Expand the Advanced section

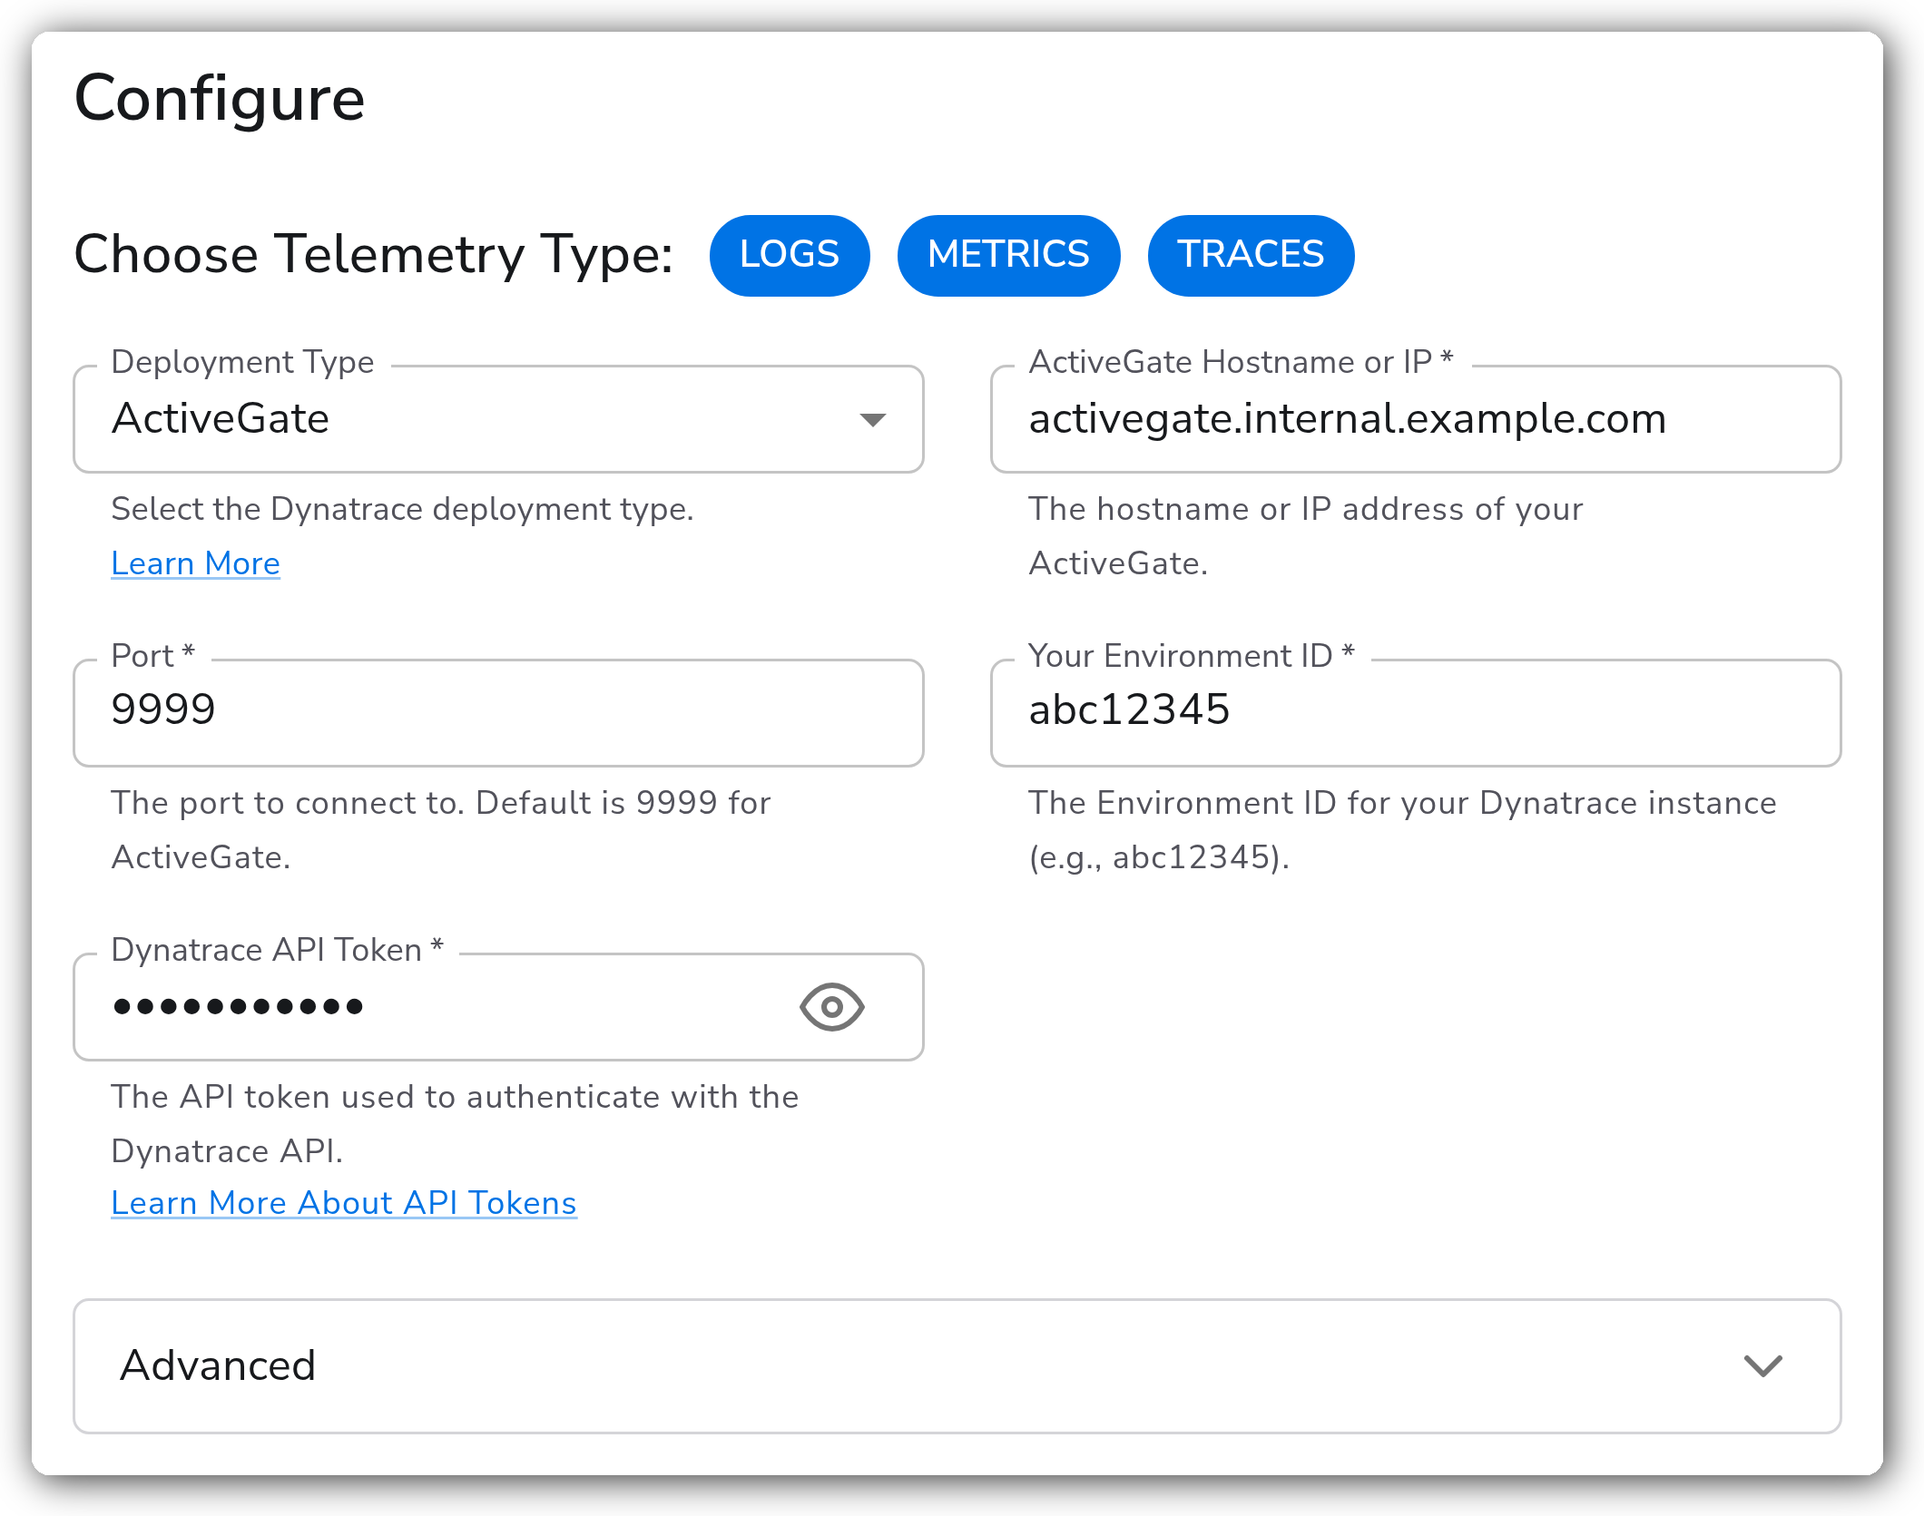[957, 1366]
